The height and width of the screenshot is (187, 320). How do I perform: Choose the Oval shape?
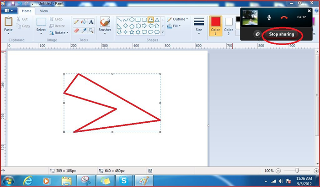(132, 20)
